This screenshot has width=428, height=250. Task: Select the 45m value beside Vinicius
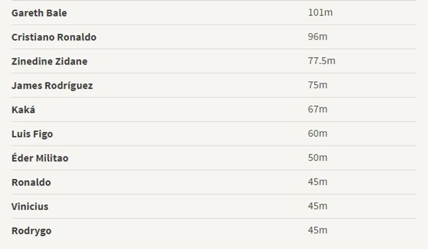tap(318, 206)
